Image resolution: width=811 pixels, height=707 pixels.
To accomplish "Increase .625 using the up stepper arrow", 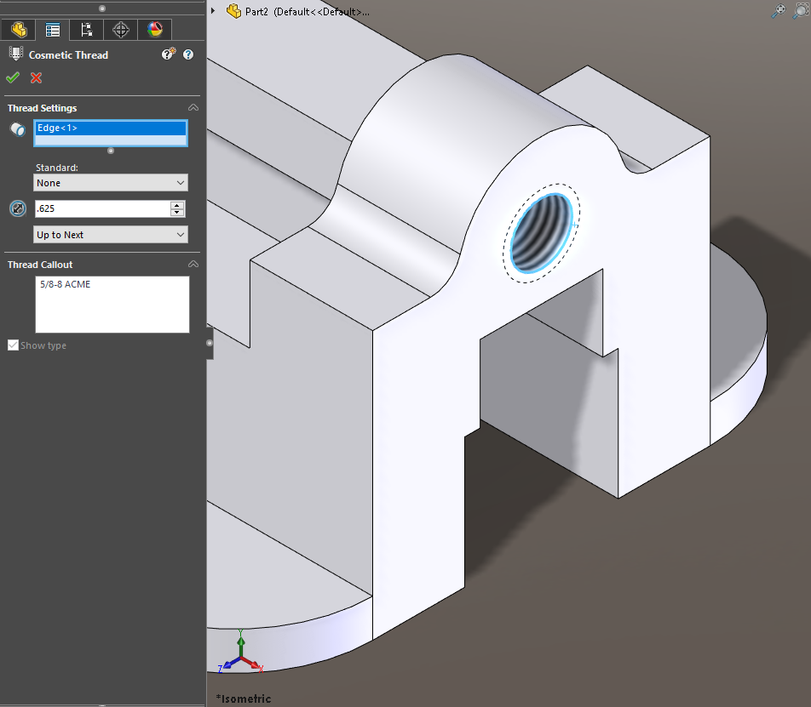I will click(x=176, y=204).
